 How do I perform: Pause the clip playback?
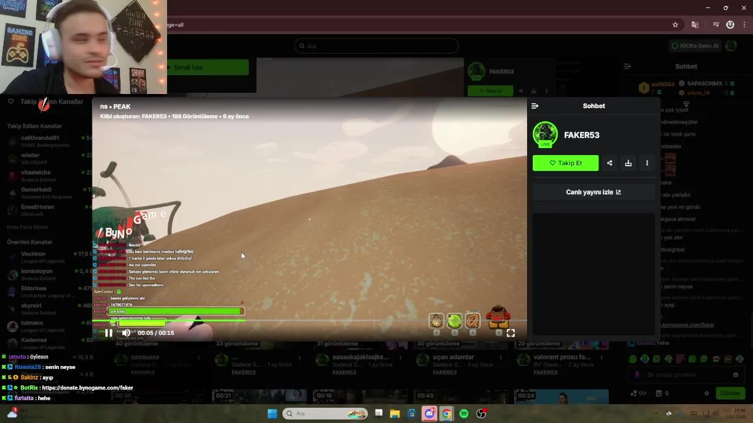[109, 333]
